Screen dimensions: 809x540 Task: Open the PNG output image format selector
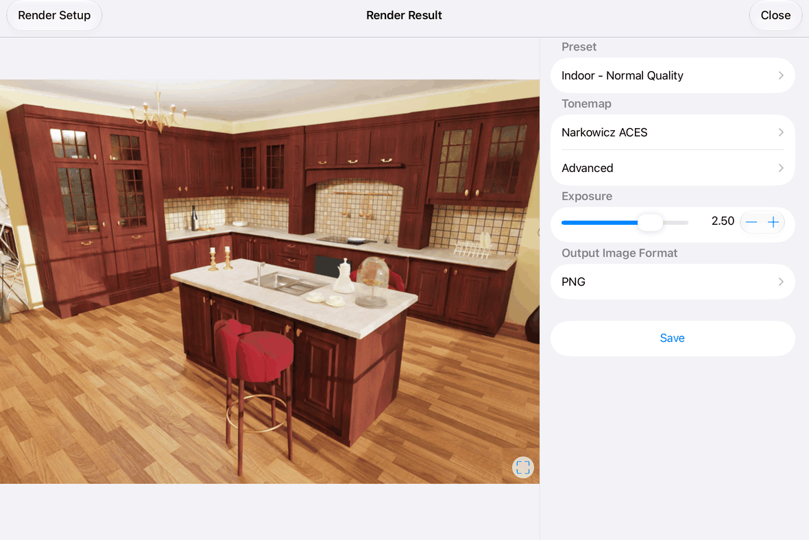tap(673, 282)
